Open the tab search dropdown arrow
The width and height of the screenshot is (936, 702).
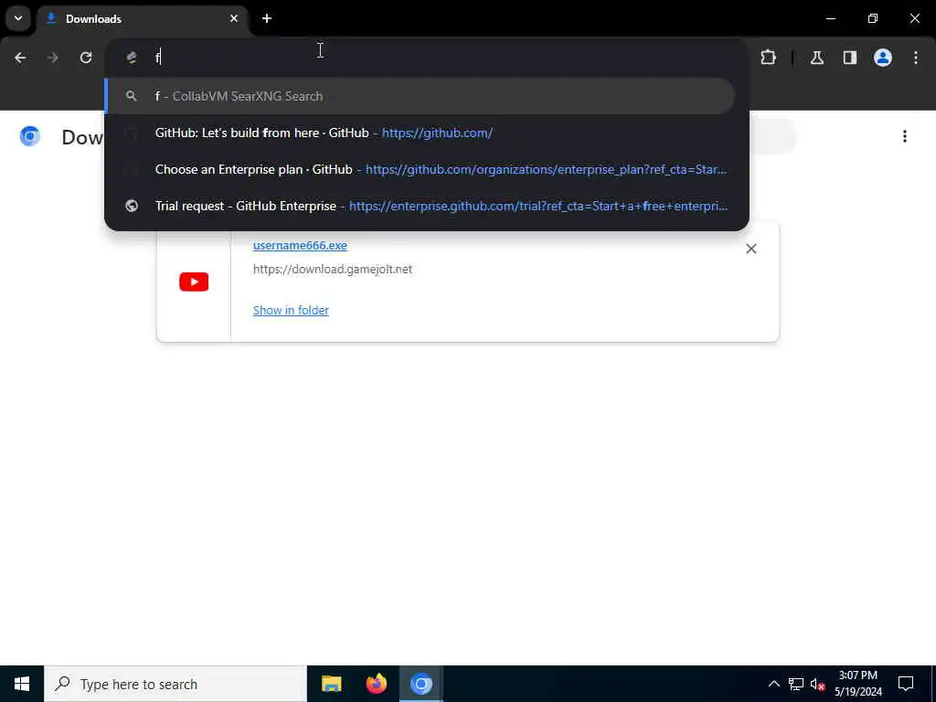coord(18,18)
